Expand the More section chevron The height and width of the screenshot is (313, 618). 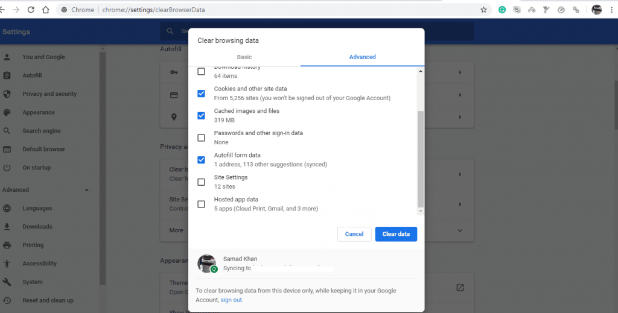[x=460, y=230]
